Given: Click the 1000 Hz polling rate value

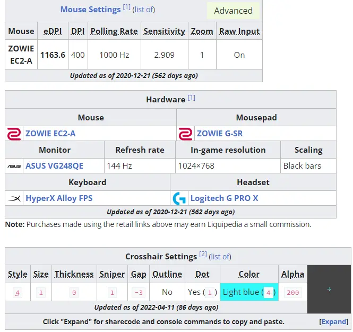Looking at the screenshot, I should 114,55.
